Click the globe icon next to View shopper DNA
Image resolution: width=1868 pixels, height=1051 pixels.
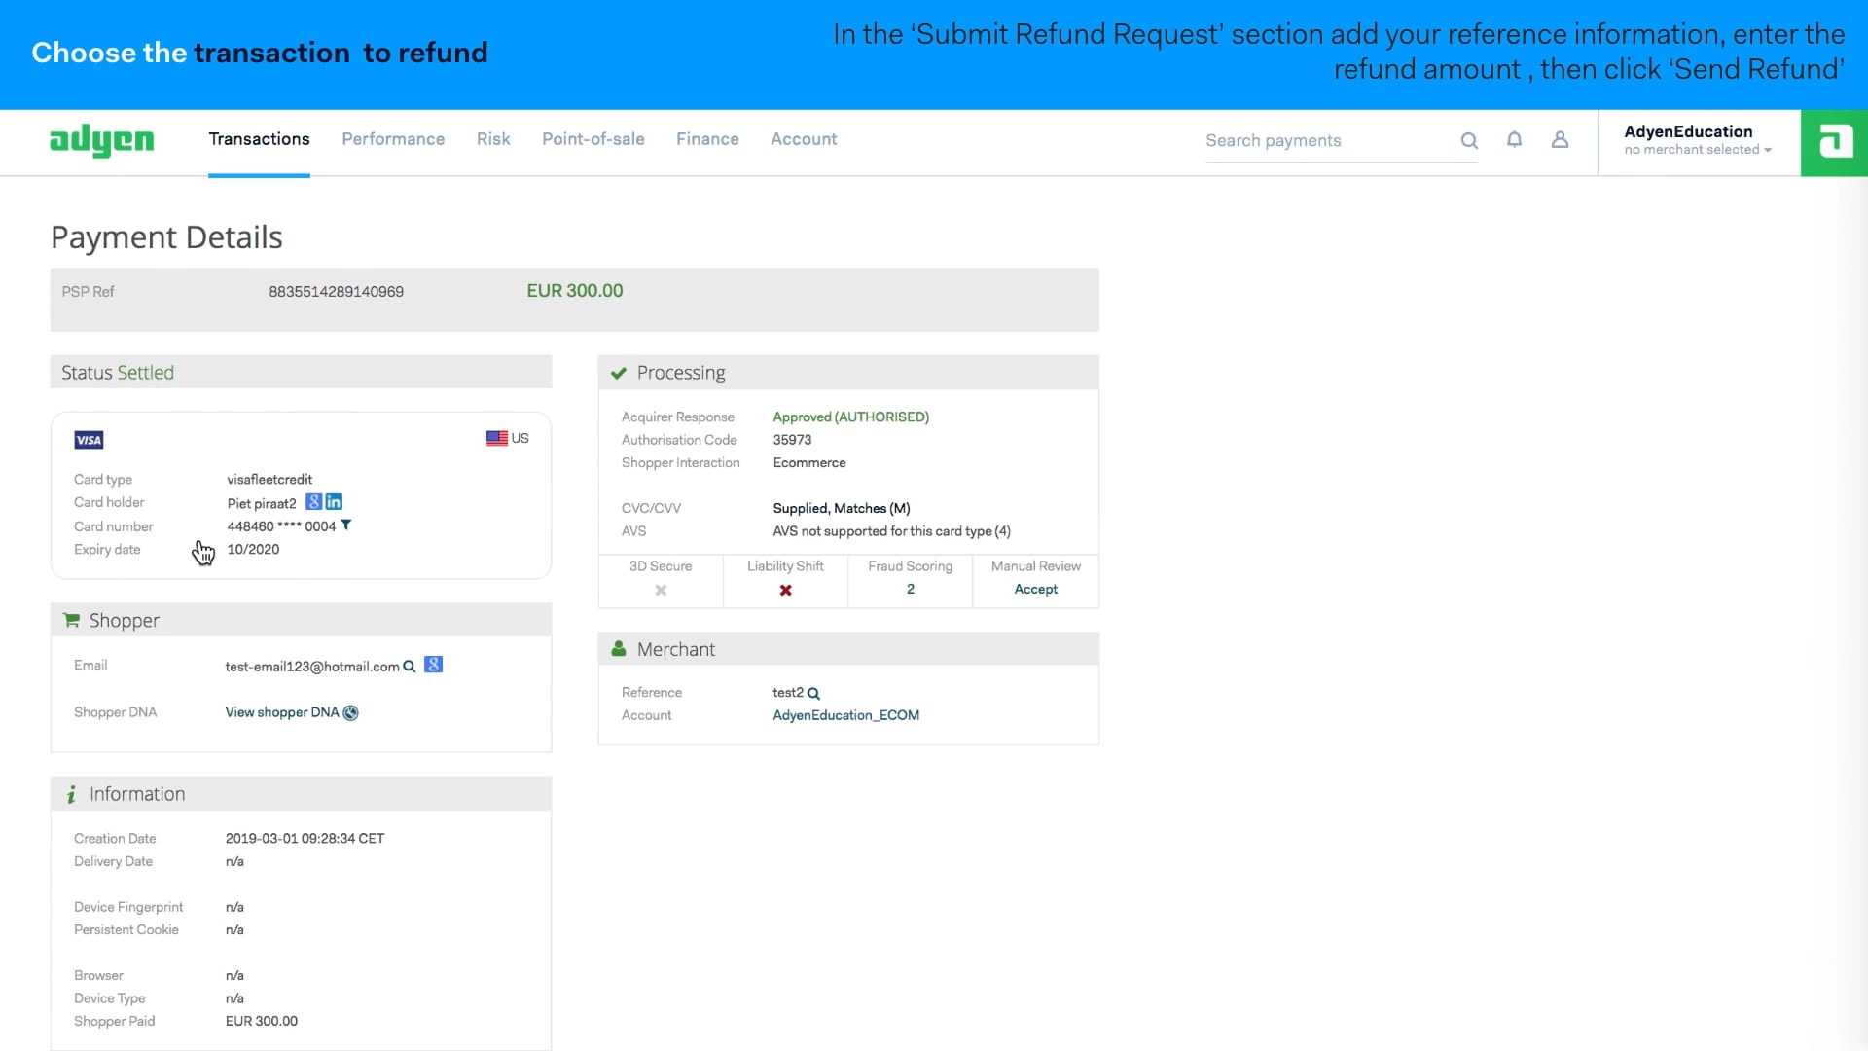click(351, 712)
